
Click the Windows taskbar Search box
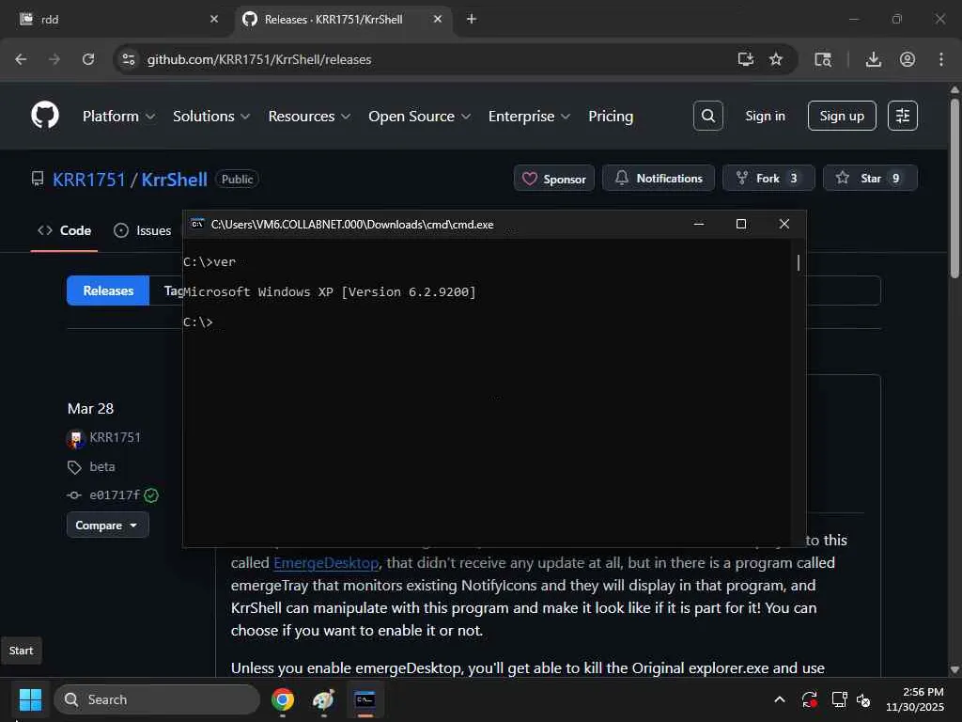coord(157,699)
